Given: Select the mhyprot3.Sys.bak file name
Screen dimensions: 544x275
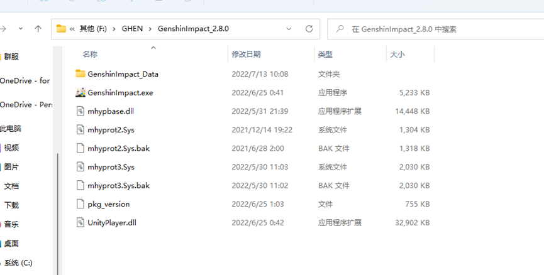Looking at the screenshot, I should [x=119, y=185].
